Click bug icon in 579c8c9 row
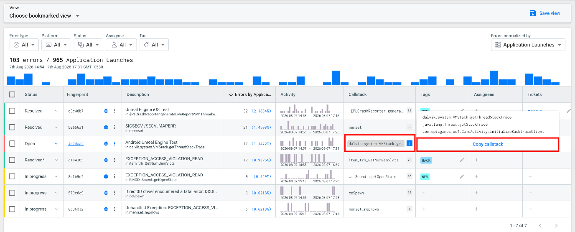Screen dimensions: 575x232 pyautogui.click(x=106, y=193)
